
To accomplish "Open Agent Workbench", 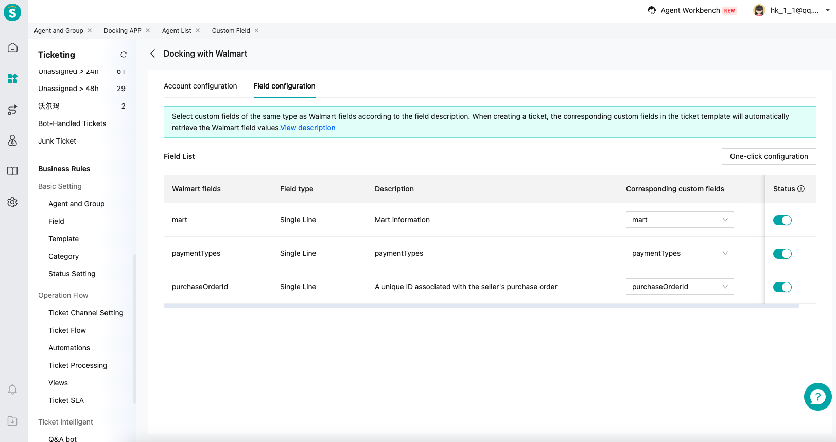I will click(x=690, y=10).
